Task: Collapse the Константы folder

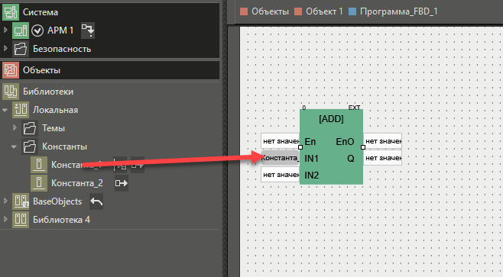Action: (x=14, y=147)
